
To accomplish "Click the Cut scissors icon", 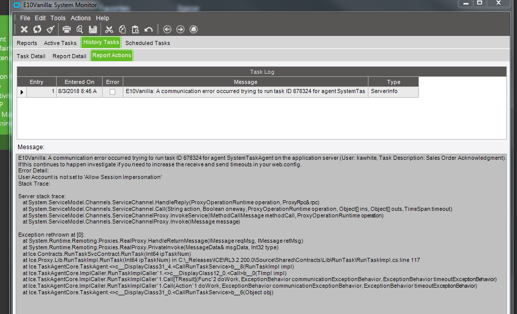I will [x=109, y=29].
